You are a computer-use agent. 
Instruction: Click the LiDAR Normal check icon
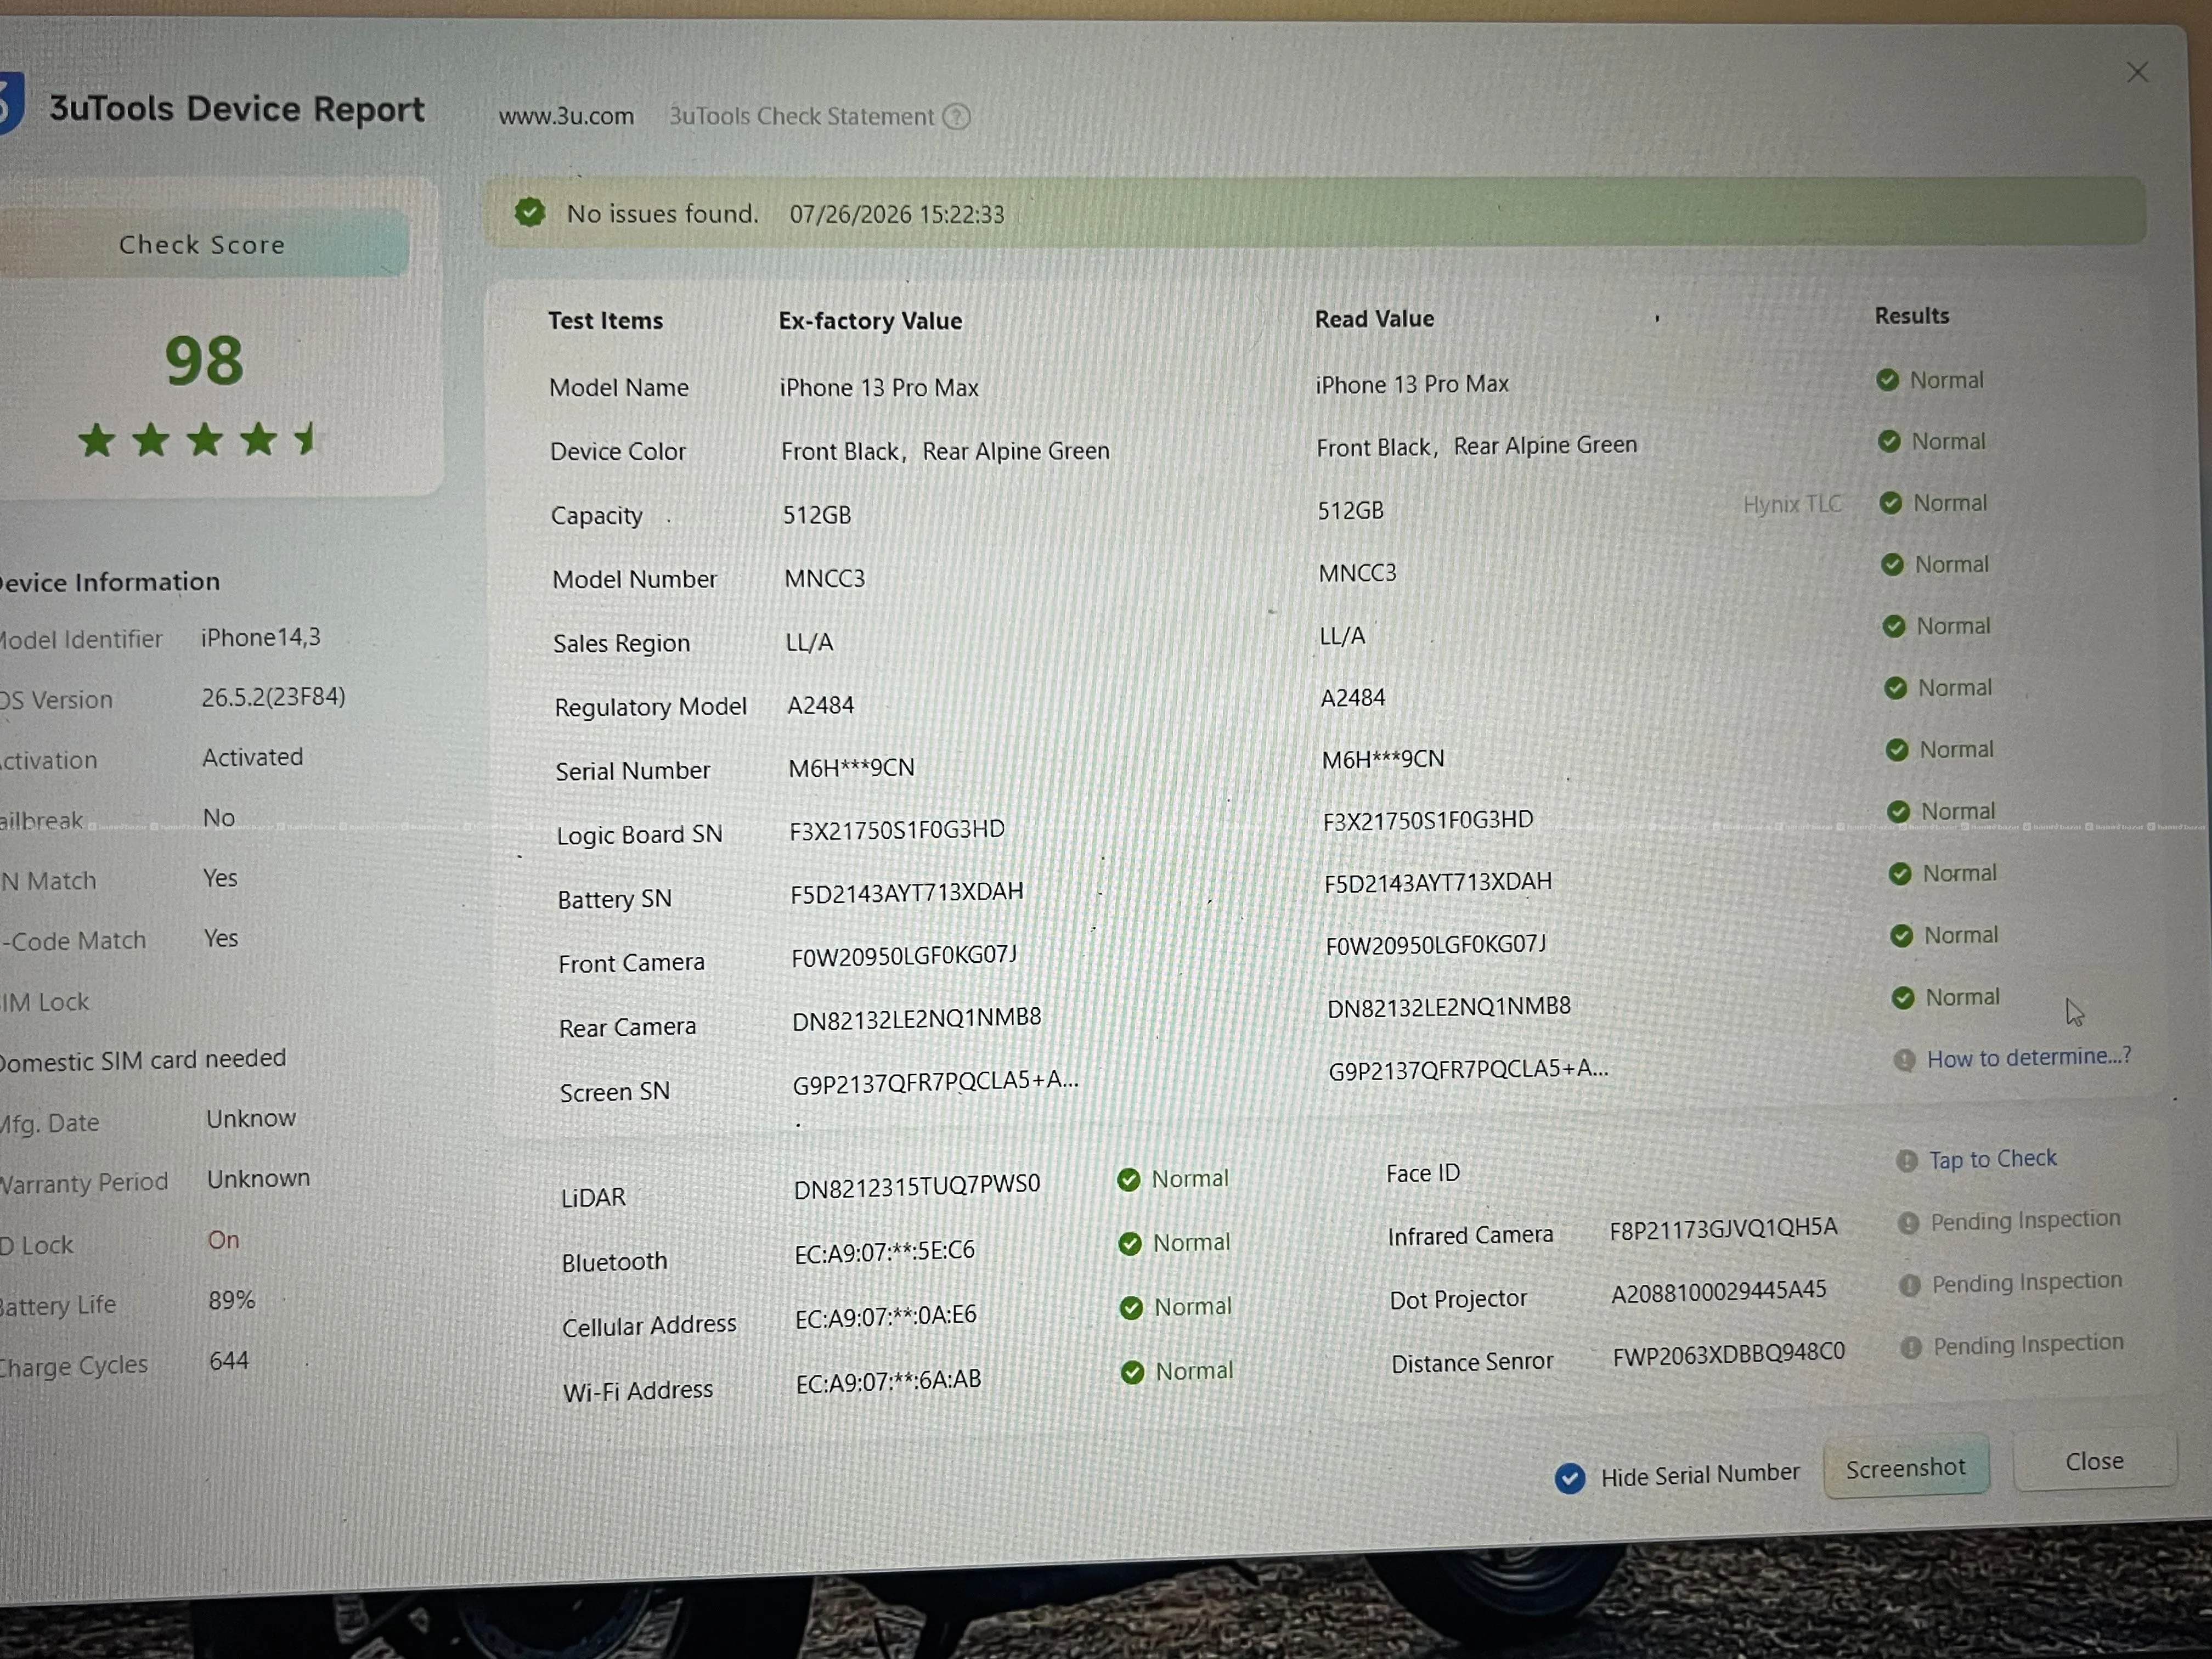(x=1128, y=1180)
